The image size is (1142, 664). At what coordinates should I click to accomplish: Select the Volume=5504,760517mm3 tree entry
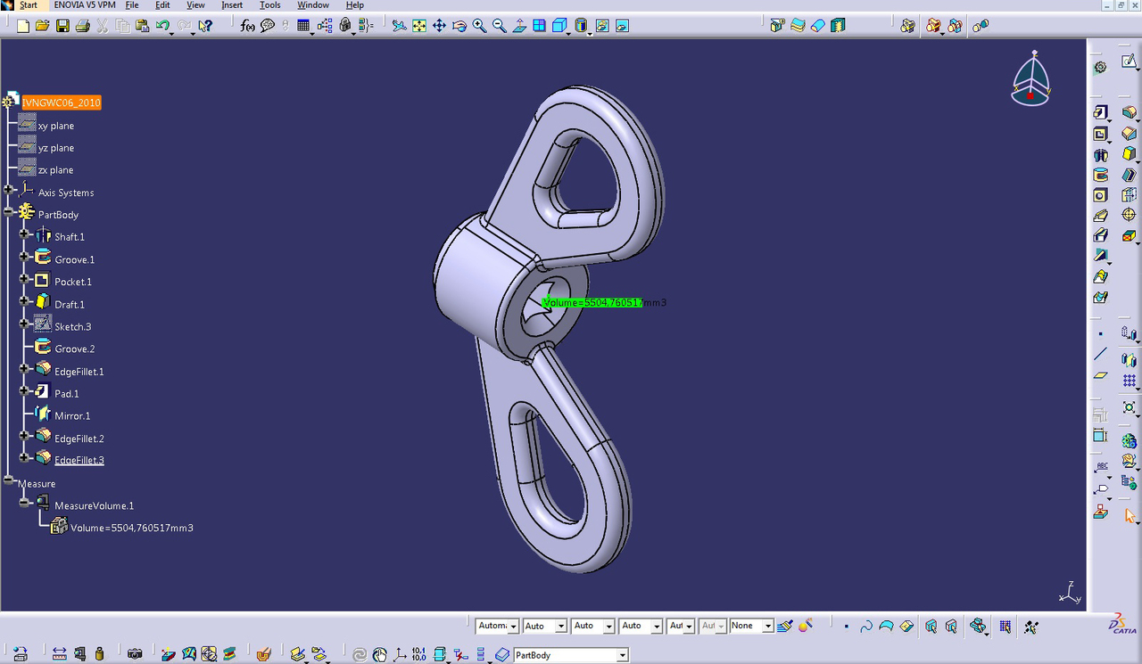(131, 529)
